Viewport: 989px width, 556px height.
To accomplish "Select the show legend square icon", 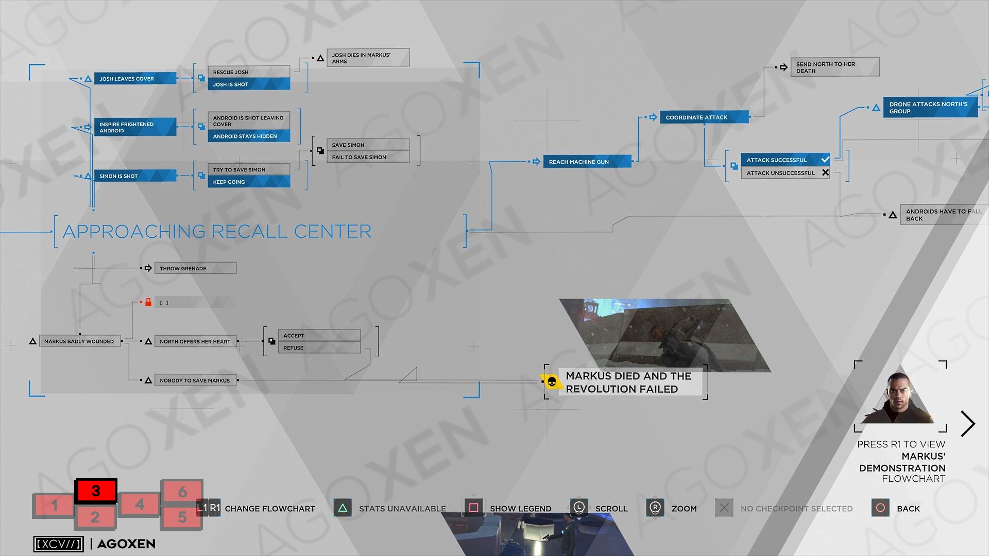I will (473, 508).
